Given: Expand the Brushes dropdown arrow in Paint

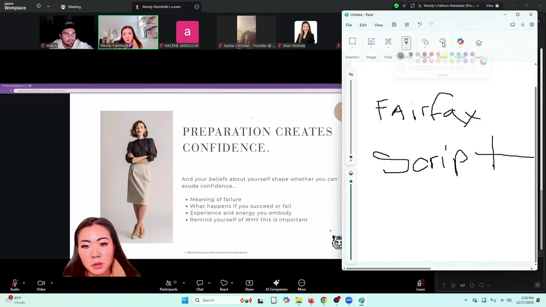Looking at the screenshot, I should tap(406, 48).
